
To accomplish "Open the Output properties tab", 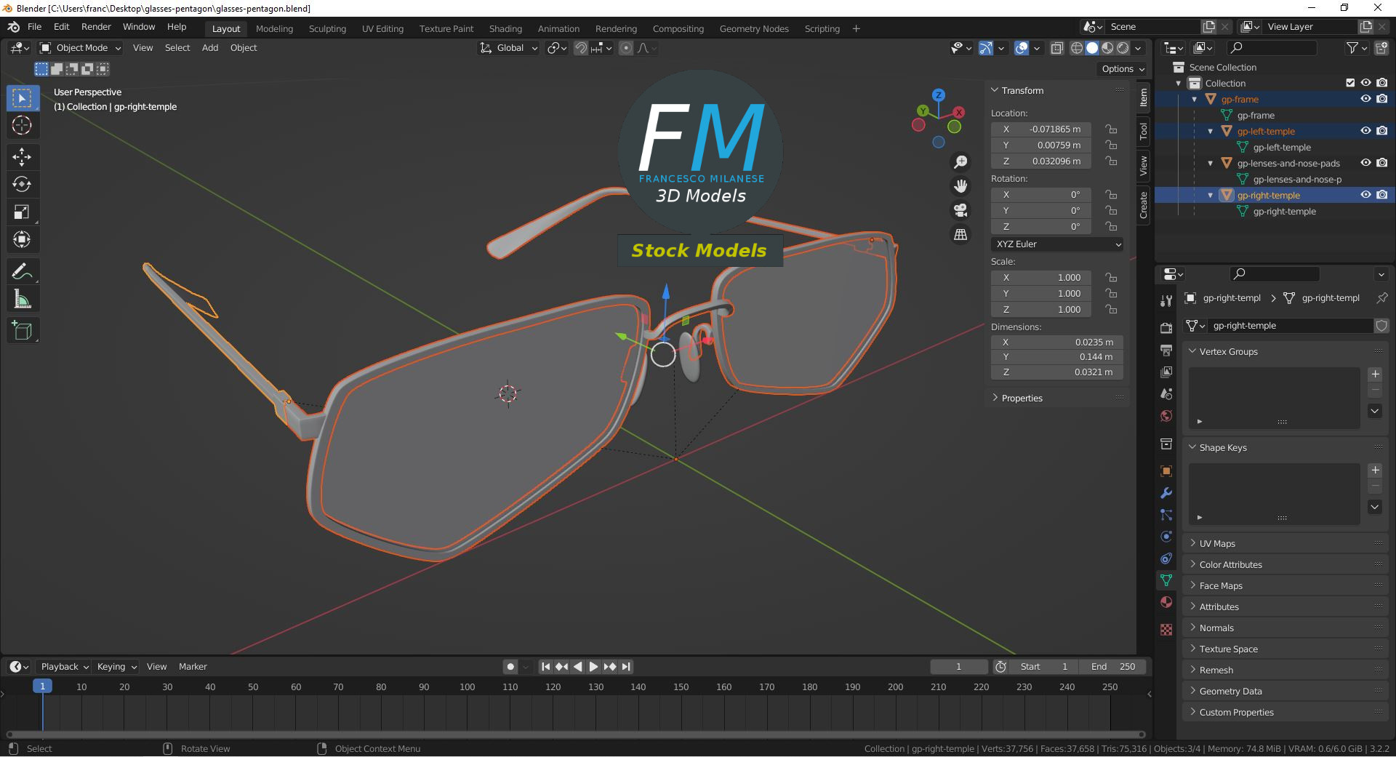I will point(1166,350).
